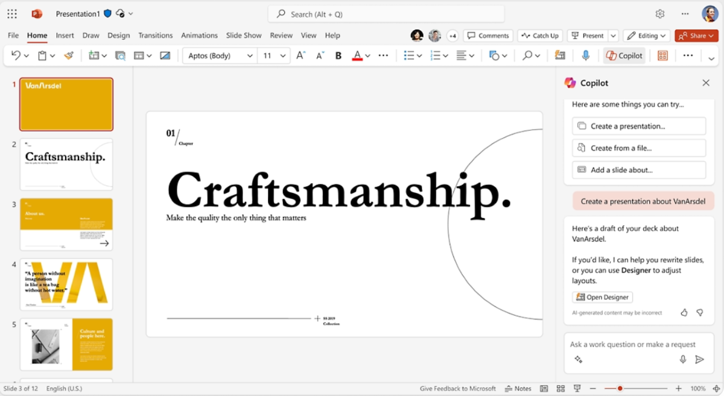Click the Bullets list icon
Image resolution: width=724 pixels, height=396 pixels.
[x=409, y=55]
